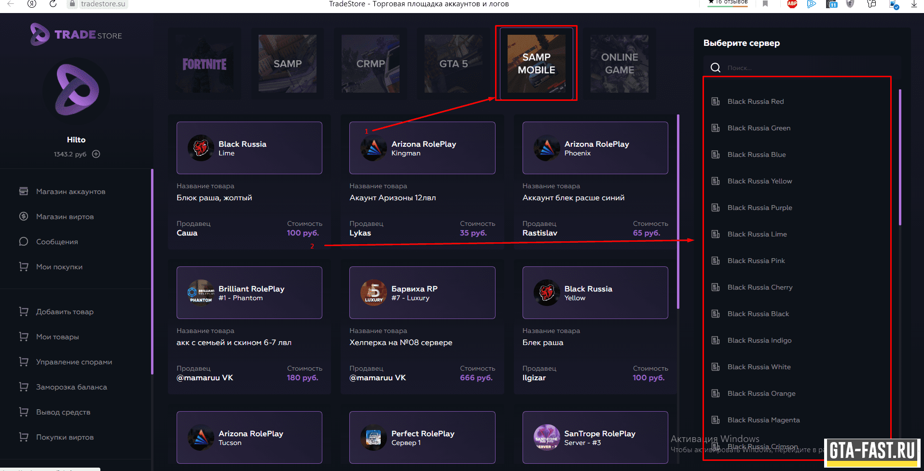Click the 666 руб. price
Screen dimensions: 924x471
476,377
